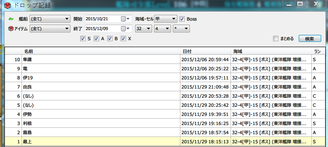Open the calendar picker for 開始 date
The image size is (328, 147).
(x=125, y=19)
